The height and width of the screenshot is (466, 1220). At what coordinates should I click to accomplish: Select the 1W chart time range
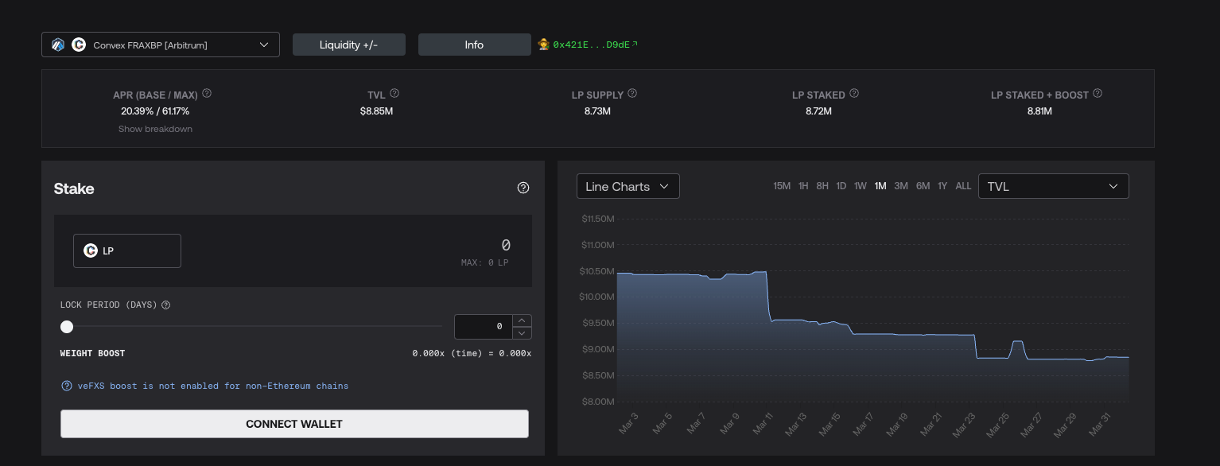(860, 186)
